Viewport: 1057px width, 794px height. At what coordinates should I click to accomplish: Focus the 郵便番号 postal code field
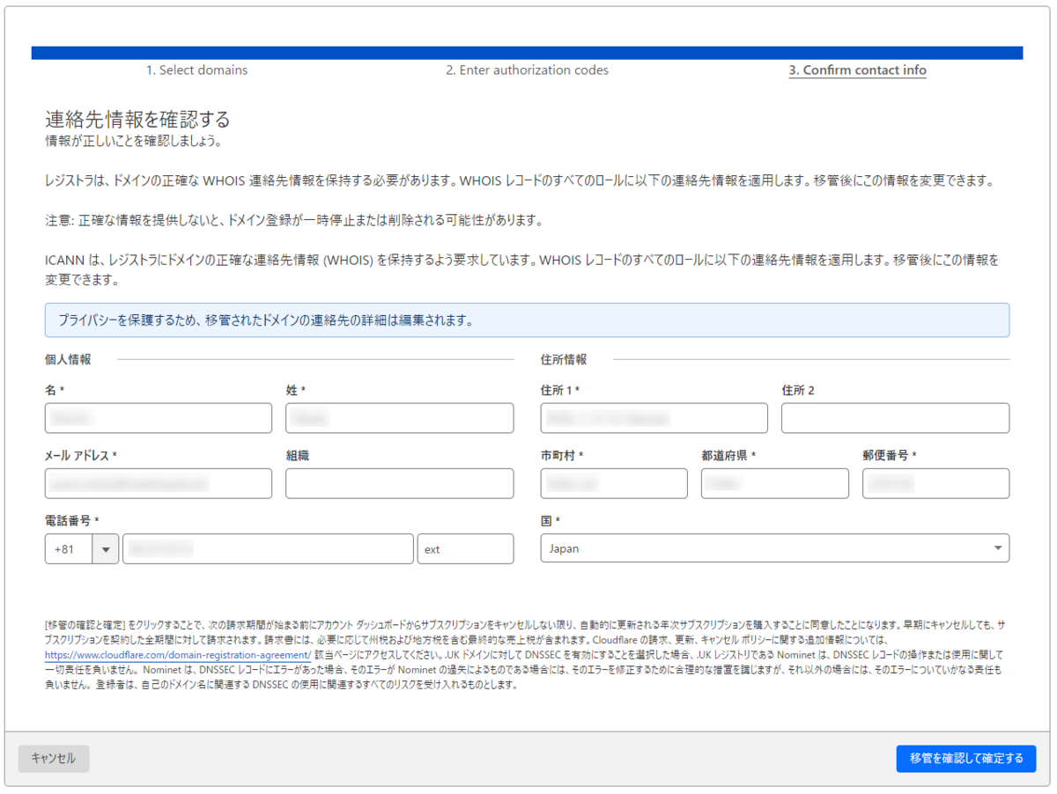[x=935, y=483]
